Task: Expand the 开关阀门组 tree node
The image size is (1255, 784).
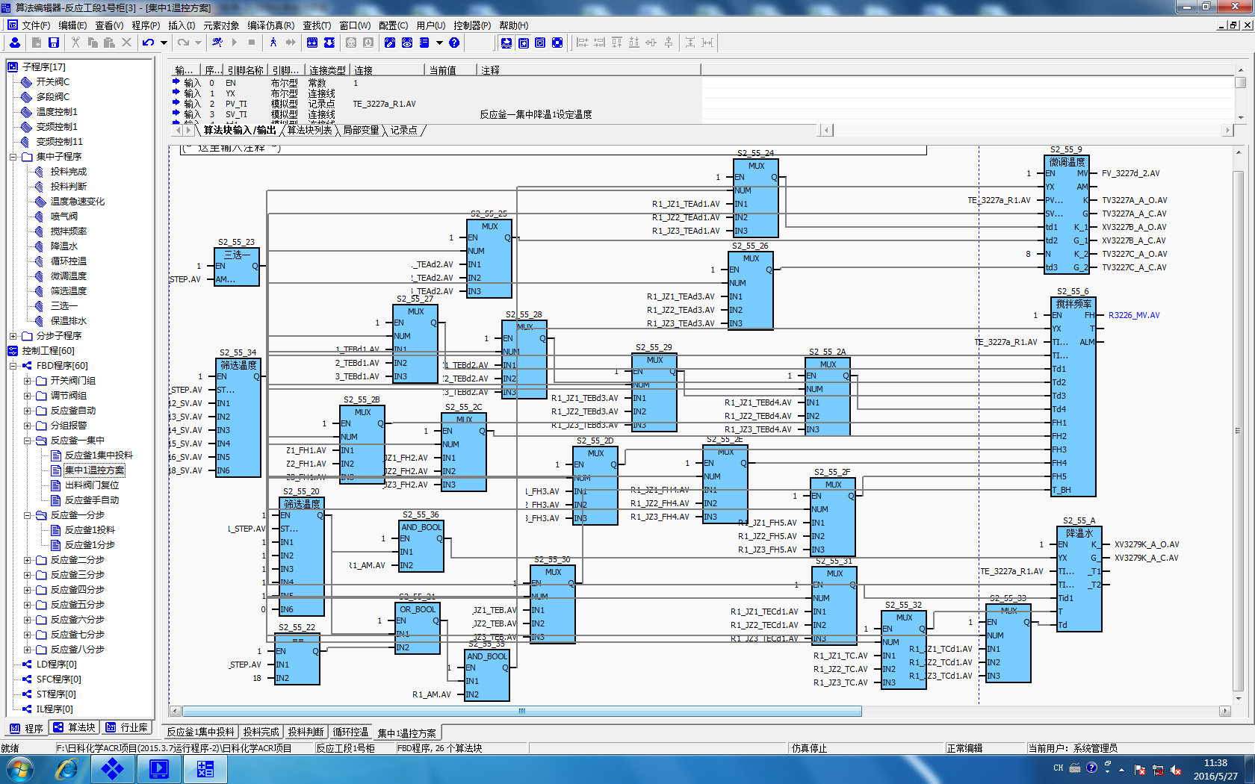Action: pos(27,381)
